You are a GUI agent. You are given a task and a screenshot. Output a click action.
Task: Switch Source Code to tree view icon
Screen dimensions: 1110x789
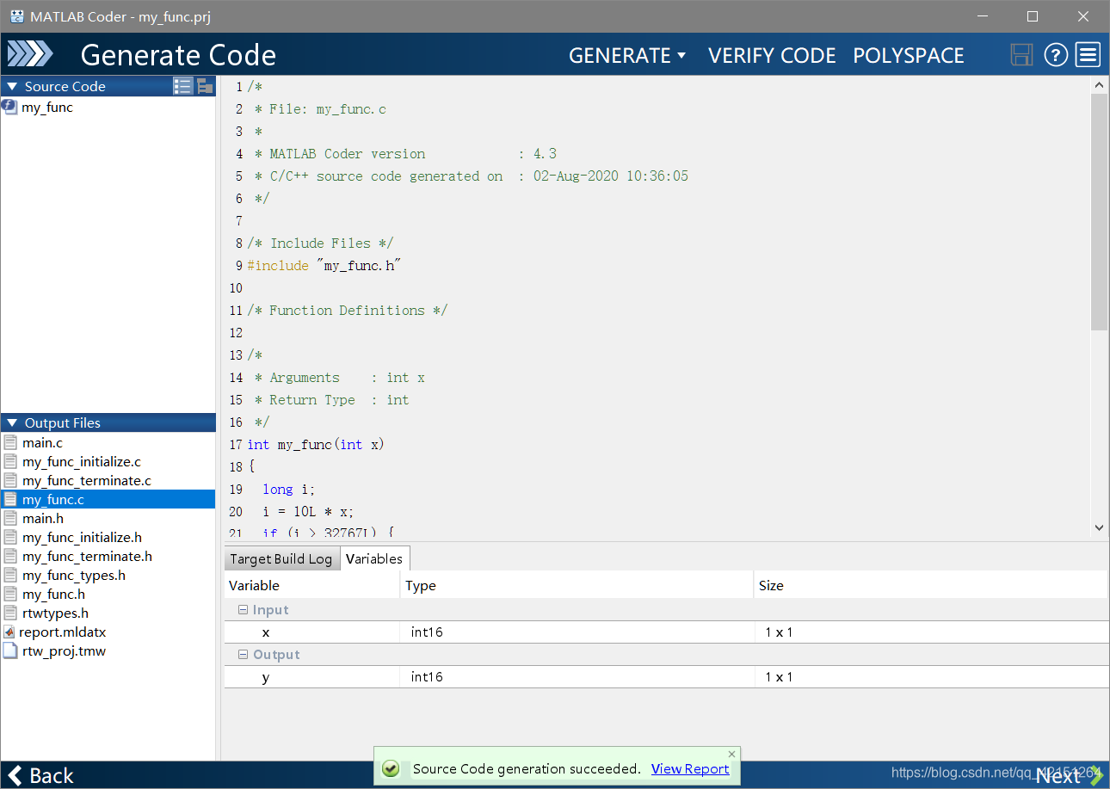click(x=205, y=86)
